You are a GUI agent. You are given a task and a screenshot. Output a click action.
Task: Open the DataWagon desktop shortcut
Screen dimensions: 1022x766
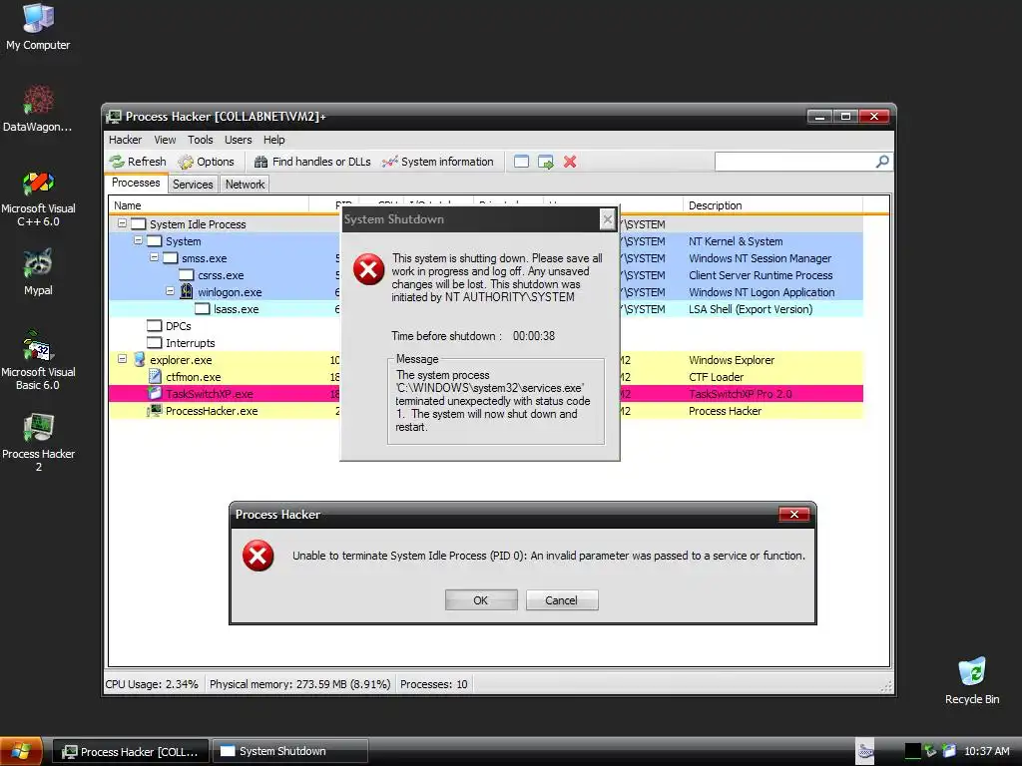pyautogui.click(x=38, y=109)
